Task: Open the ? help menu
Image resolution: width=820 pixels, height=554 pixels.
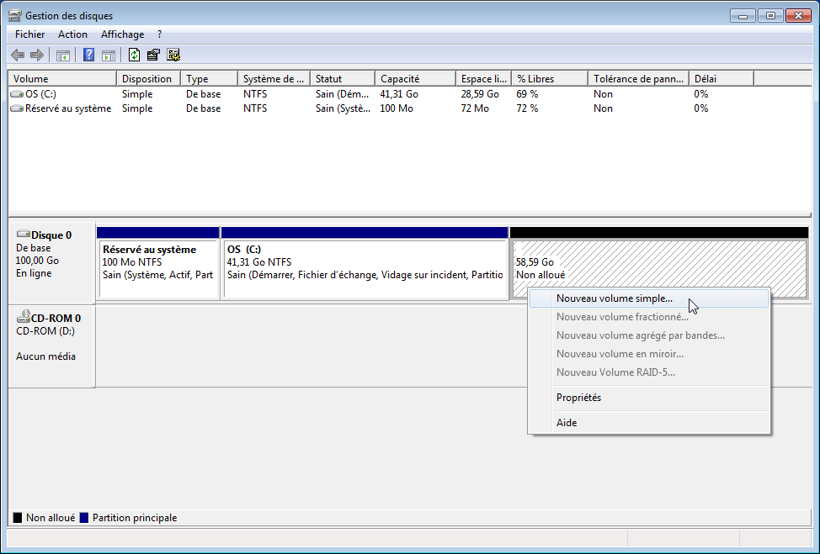Action: point(159,34)
